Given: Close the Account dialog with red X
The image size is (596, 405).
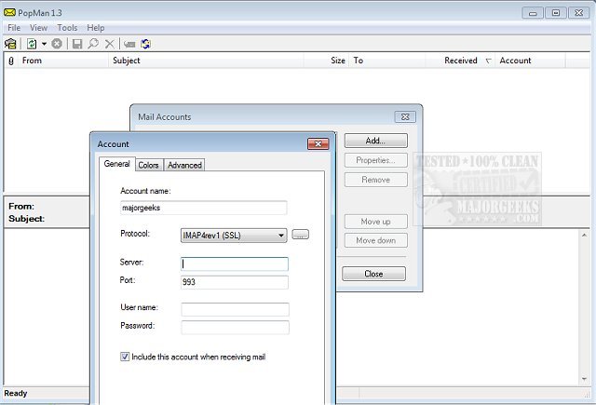Looking at the screenshot, I should pos(318,143).
